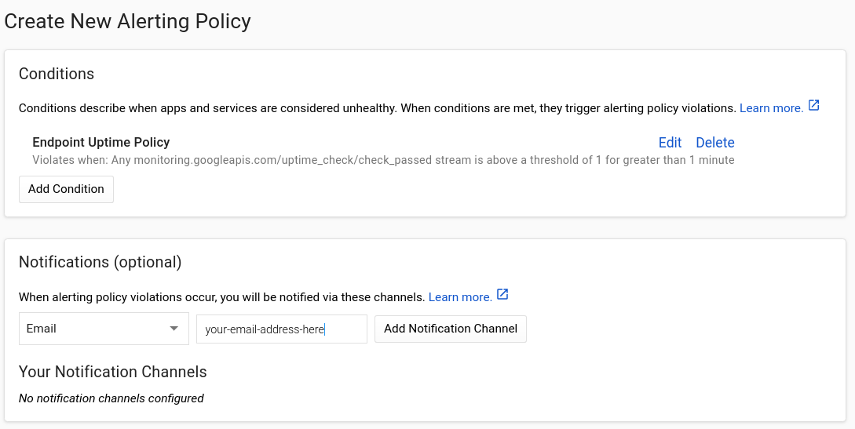This screenshot has width=855, height=429.
Task: Select the Endpoint Uptime Policy condition title
Action: [x=101, y=142]
